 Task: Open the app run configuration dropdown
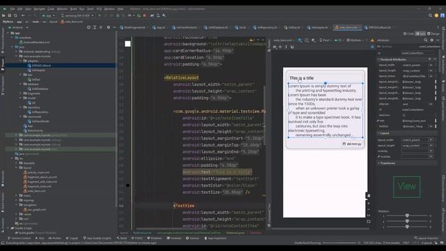click(48, 15)
